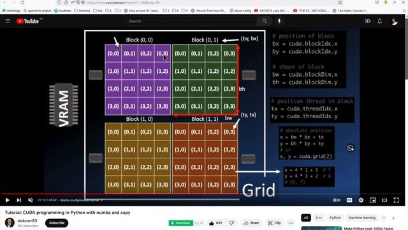Share the video
The width and height of the screenshot is (408, 230).
click(x=251, y=223)
